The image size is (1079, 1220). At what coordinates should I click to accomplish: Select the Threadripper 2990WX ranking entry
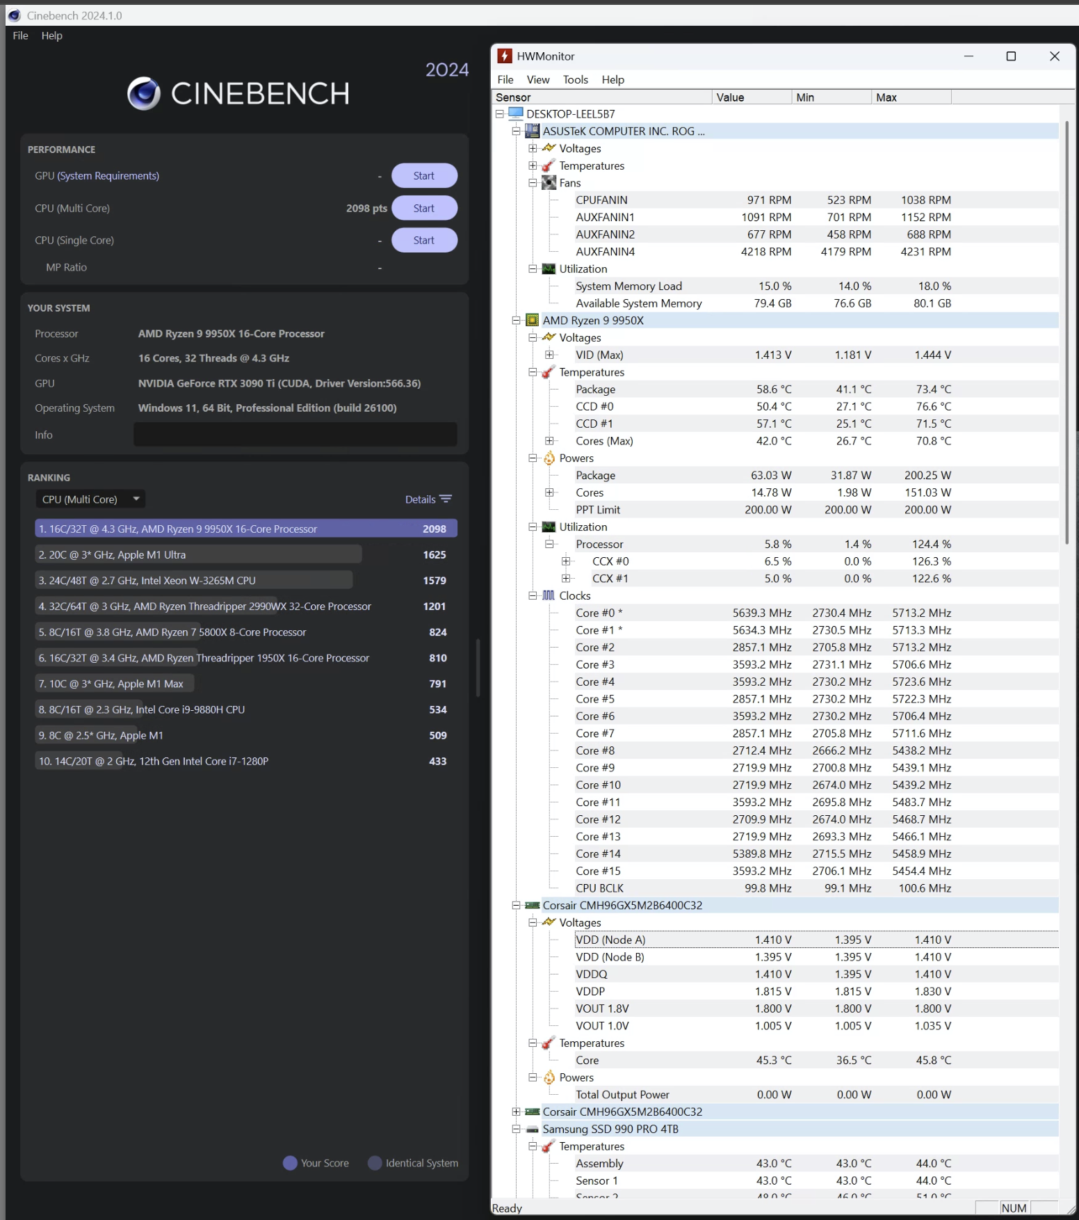(246, 606)
